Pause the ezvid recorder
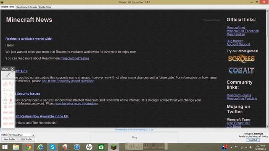 (x=146, y=146)
